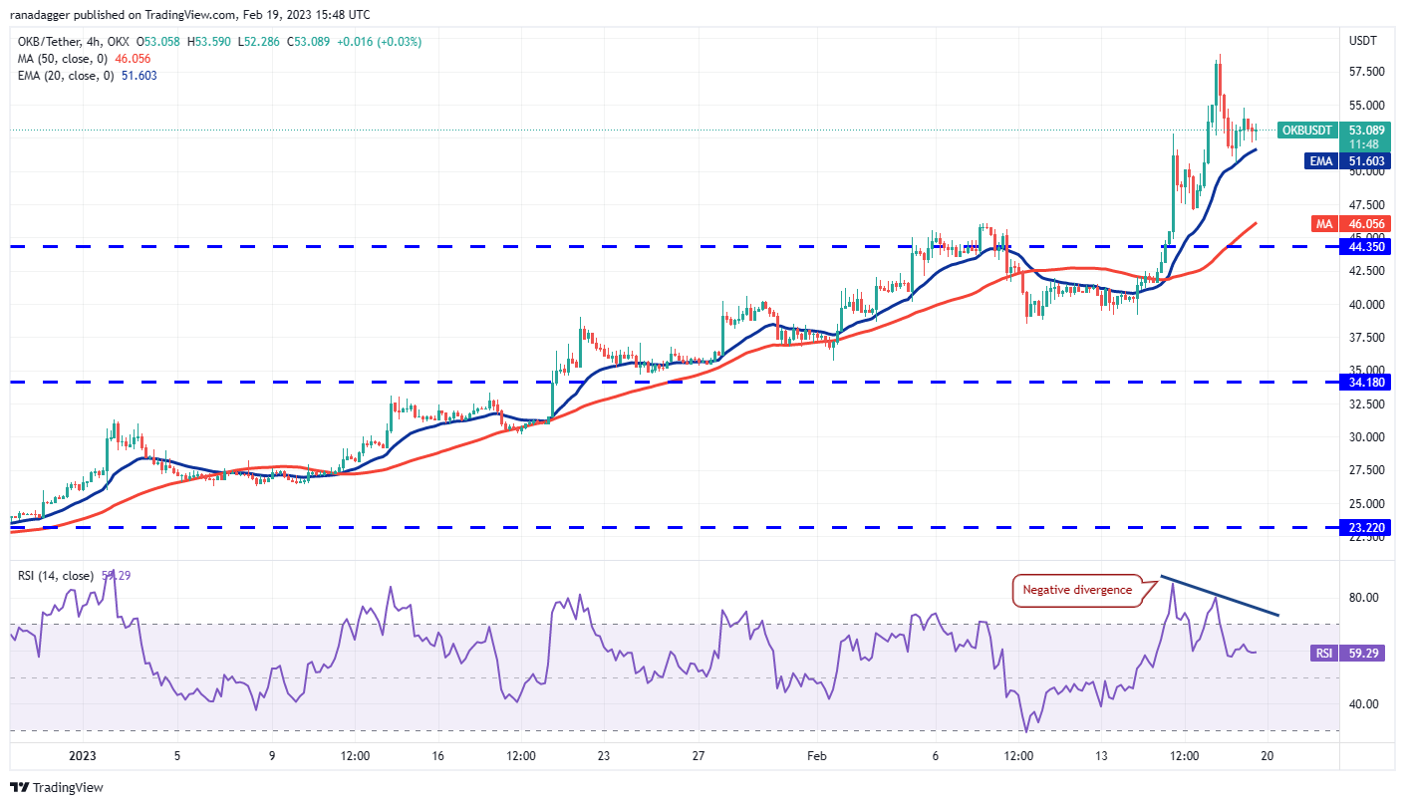The width and height of the screenshot is (1405, 805).
Task: Click the RSI 80.00 scale value
Action: pos(1363,598)
